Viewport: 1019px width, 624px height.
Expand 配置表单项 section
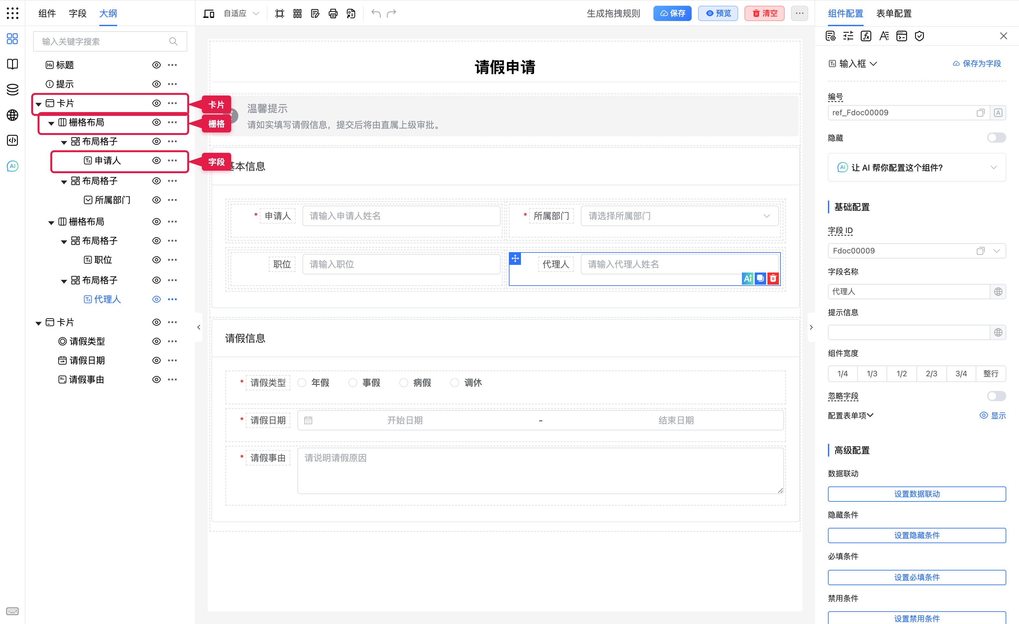[x=850, y=415]
